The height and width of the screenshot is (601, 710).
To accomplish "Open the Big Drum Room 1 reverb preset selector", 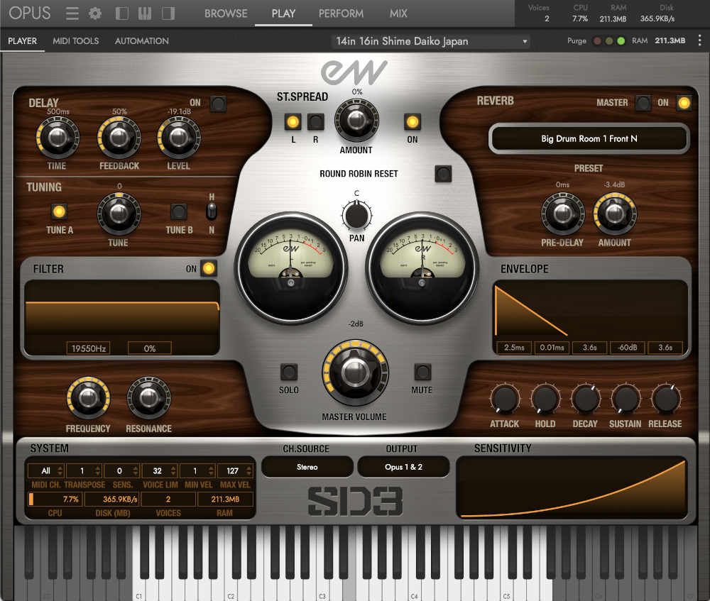I will (588, 139).
